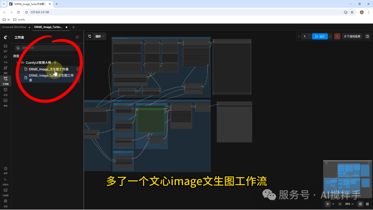The height and width of the screenshot is (210, 373).
Task: Open minimap settings icon
Action: click(326, 163)
